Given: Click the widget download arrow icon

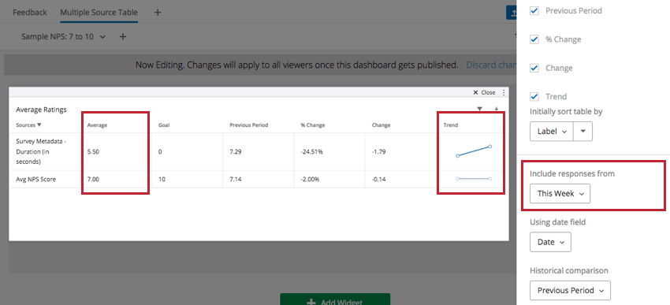Looking at the screenshot, I should pos(496,110).
